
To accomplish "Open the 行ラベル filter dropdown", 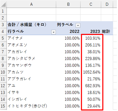I will coord(53,32).
